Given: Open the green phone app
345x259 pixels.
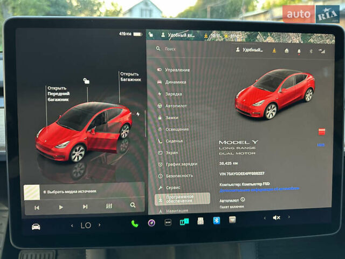Looking at the screenshot, I should click(x=135, y=224).
